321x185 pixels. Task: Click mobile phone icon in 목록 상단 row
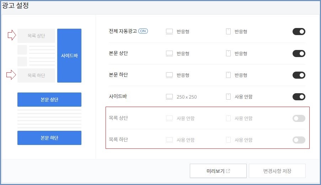[x=228, y=118]
